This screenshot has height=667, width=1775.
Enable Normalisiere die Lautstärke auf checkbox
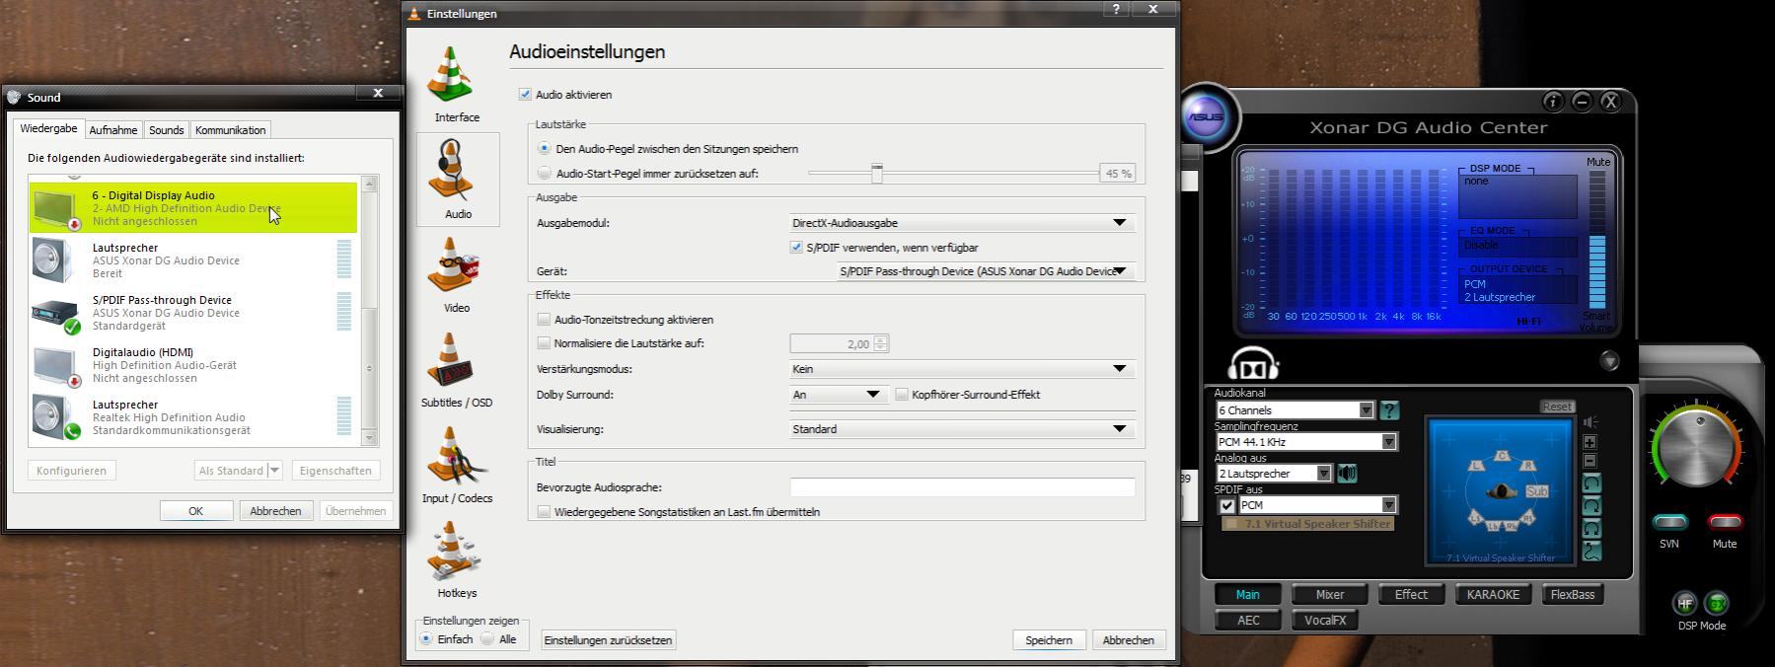click(544, 343)
